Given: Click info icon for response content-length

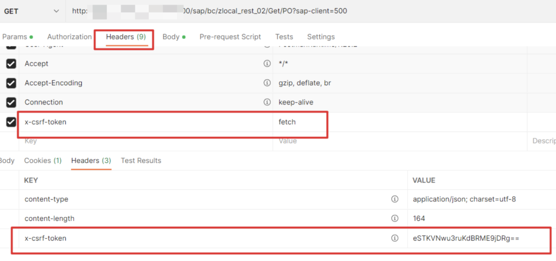Looking at the screenshot, I should 395,218.
